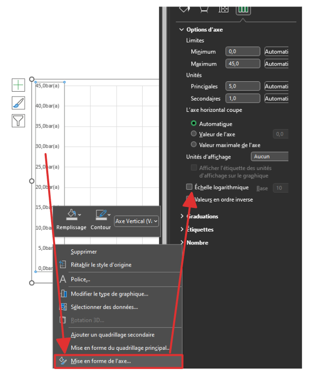Choose Supprimer in the context menu
This screenshot has width=309, height=372.
click(x=84, y=251)
